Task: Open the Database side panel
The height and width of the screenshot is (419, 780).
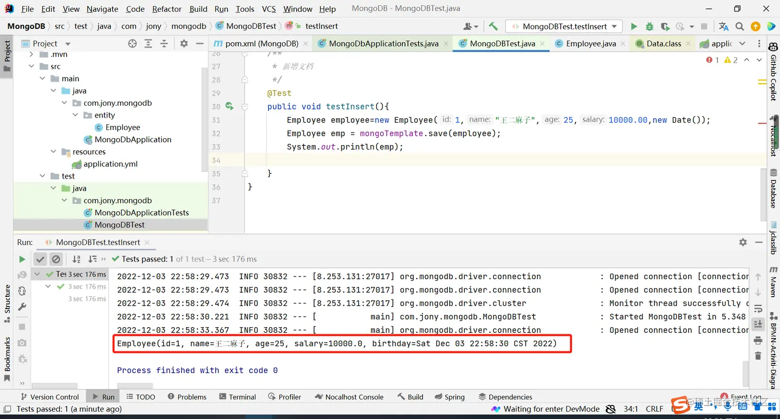Action: coord(773,188)
